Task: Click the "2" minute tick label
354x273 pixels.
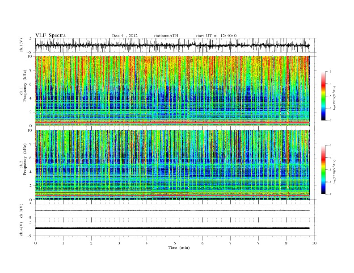Action: 91,243
